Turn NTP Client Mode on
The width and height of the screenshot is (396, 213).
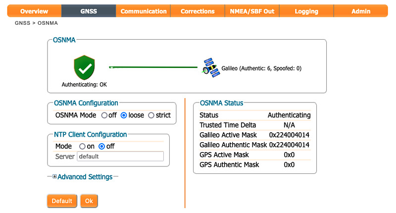tap(82, 146)
